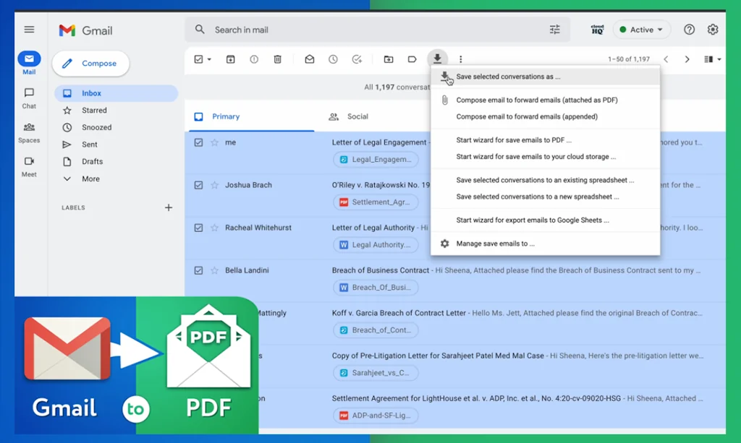Uncheck the conversation from Joshua Brach
Screen dimensions: 741x443
[x=198, y=185]
